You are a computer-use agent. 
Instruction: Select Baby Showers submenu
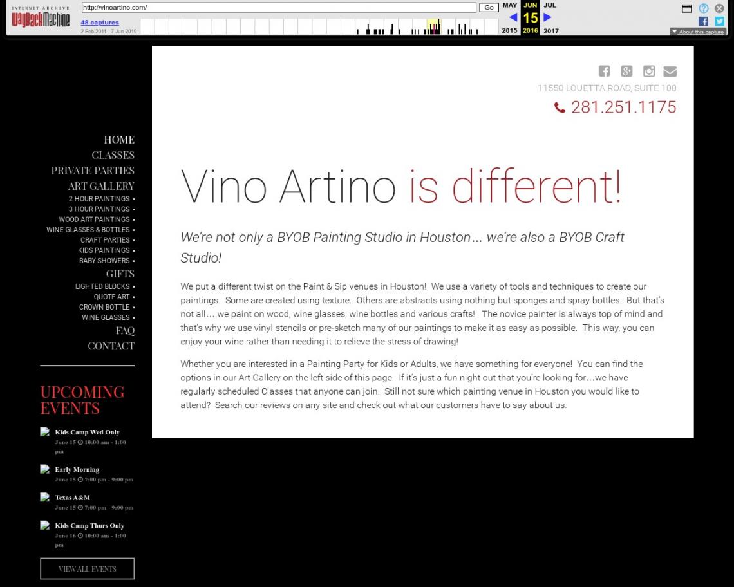point(104,260)
